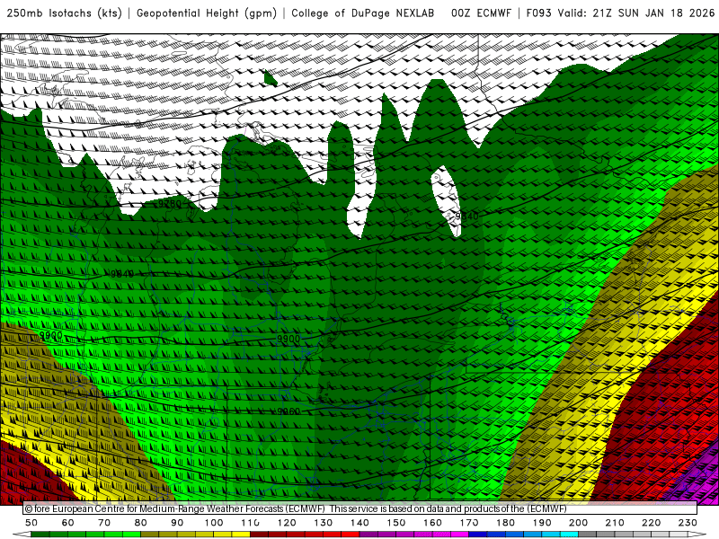The width and height of the screenshot is (719, 539).
Task: Select the '200' color scale label
Action: (x=578, y=523)
